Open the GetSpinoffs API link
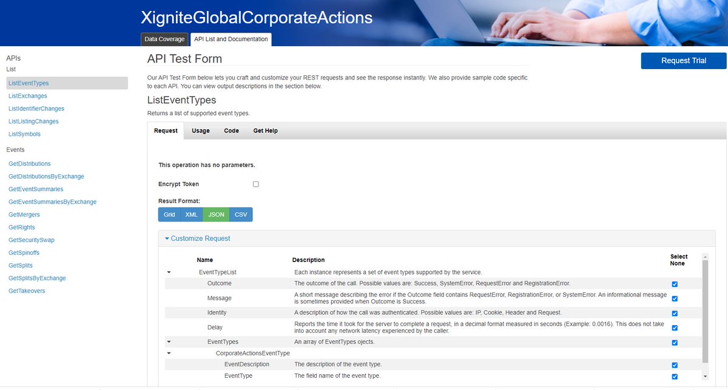This screenshot has width=728, height=390. (x=25, y=253)
